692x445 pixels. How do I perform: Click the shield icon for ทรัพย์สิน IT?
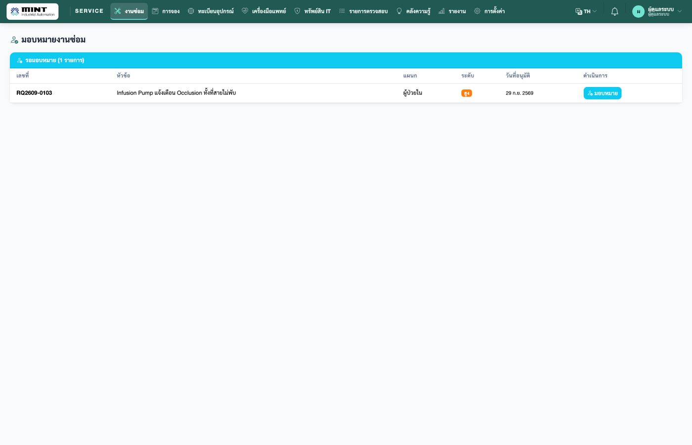click(297, 11)
